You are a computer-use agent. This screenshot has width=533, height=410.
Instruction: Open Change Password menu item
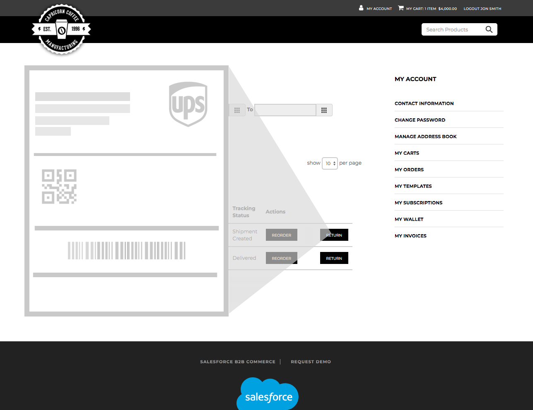pyautogui.click(x=420, y=120)
